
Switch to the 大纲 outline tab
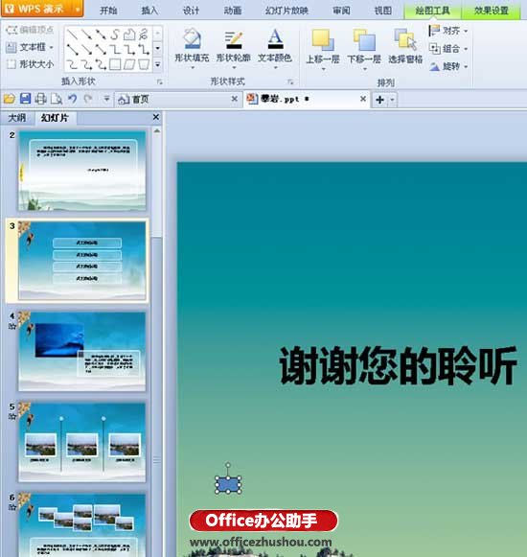pos(16,118)
